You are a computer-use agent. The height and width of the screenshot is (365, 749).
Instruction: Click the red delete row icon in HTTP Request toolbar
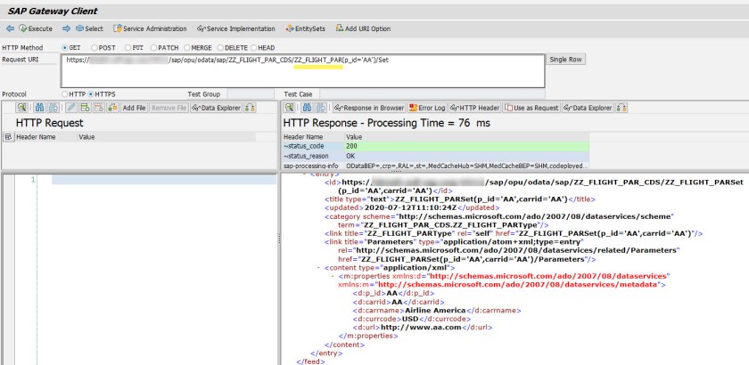click(x=98, y=108)
